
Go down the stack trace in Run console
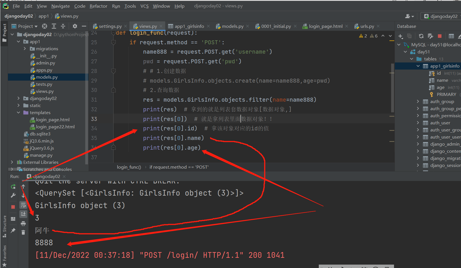23,195
